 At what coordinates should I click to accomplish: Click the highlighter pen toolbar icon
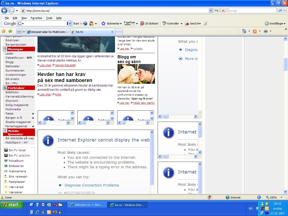point(205,23)
